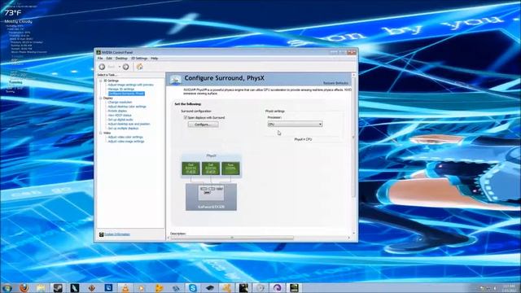
Task: Open Skype from the taskbar
Action: (193, 288)
